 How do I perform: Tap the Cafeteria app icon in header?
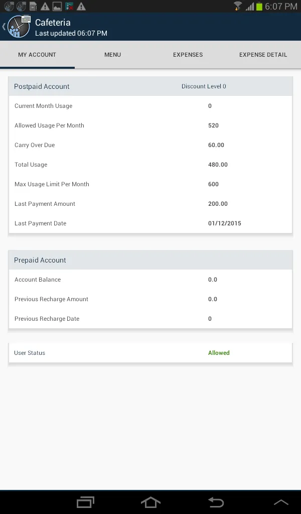19,27
